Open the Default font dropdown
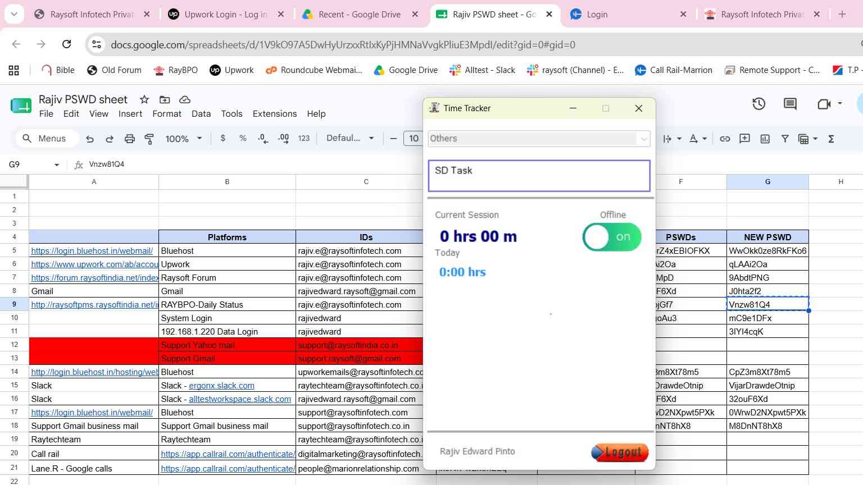 click(x=350, y=139)
